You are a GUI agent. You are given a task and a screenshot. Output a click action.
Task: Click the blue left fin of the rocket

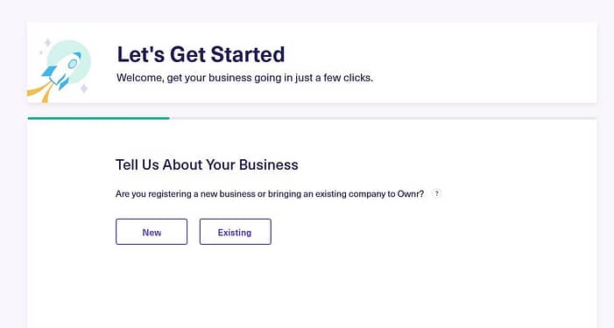click(48, 72)
